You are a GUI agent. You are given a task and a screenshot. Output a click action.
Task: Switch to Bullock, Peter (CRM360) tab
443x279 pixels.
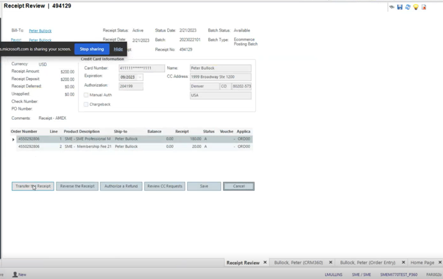(x=298, y=263)
